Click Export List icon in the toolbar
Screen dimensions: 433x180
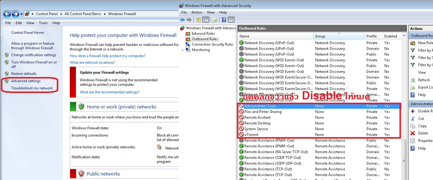(215, 20)
